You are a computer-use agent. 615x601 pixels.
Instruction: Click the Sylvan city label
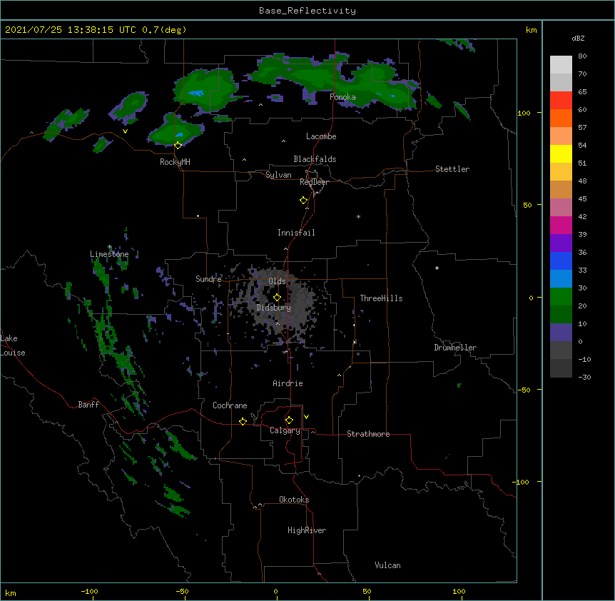[x=278, y=175]
